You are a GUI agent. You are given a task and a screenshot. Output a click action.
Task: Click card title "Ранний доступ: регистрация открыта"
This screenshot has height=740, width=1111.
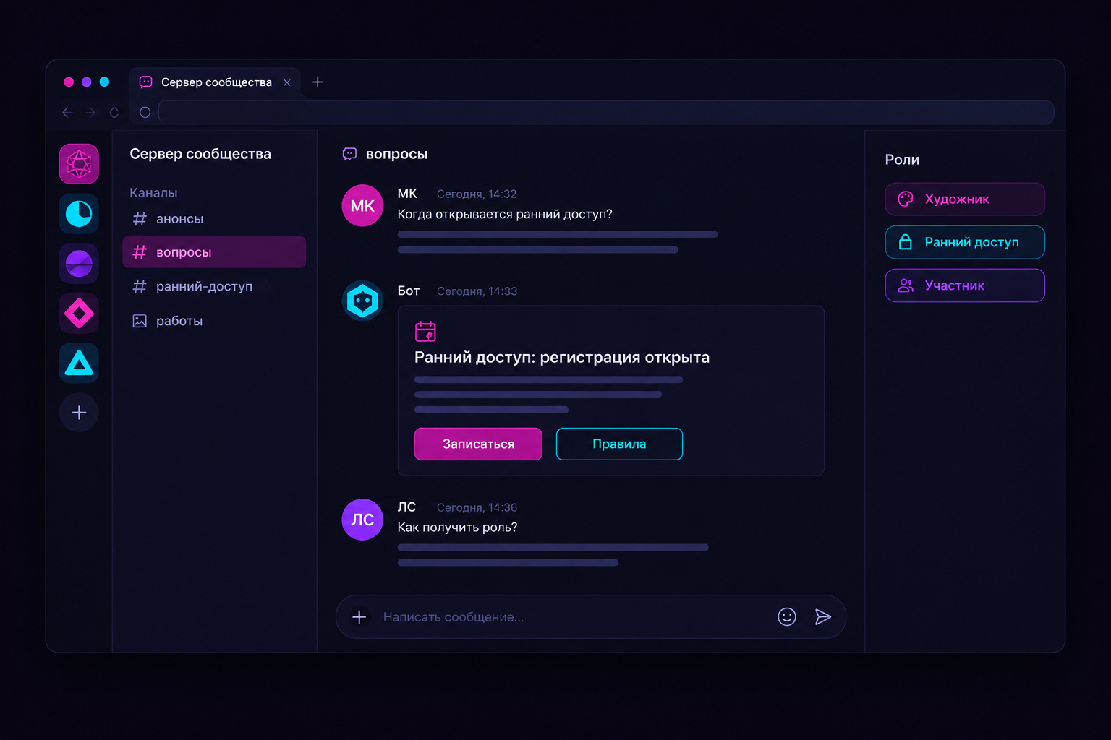[x=562, y=357]
